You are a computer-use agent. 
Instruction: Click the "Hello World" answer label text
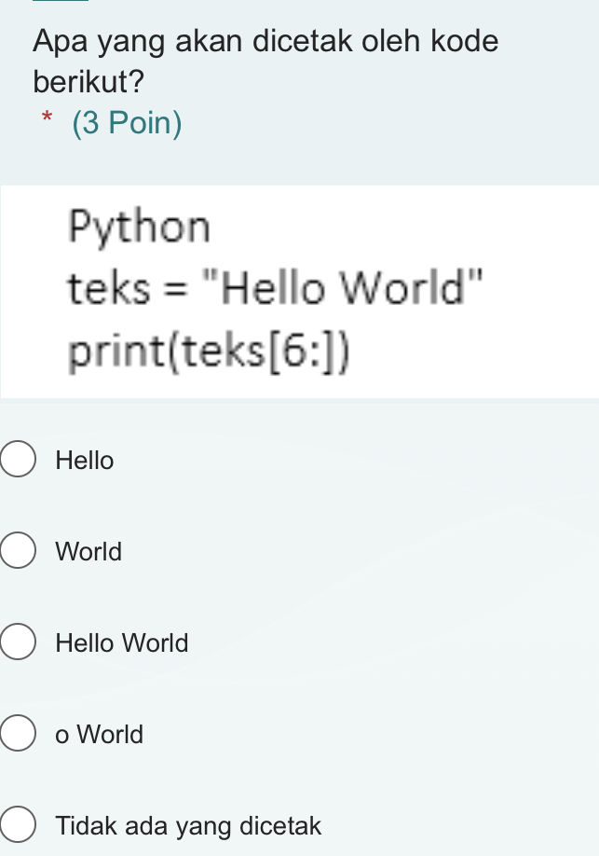(x=122, y=643)
